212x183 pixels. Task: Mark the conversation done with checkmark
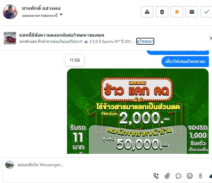coord(206,12)
